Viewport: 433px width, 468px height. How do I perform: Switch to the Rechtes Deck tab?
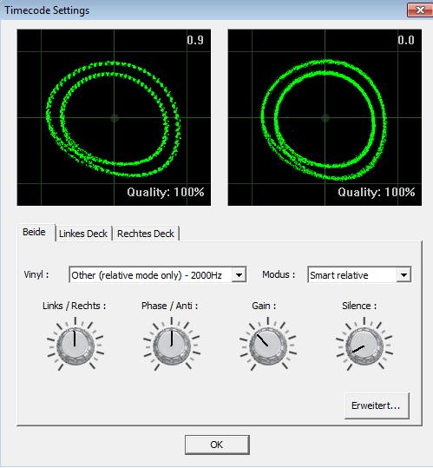tap(146, 234)
